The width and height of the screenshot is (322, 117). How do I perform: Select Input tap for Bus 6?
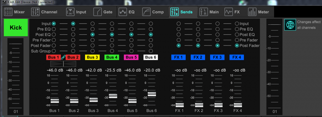click(151, 24)
